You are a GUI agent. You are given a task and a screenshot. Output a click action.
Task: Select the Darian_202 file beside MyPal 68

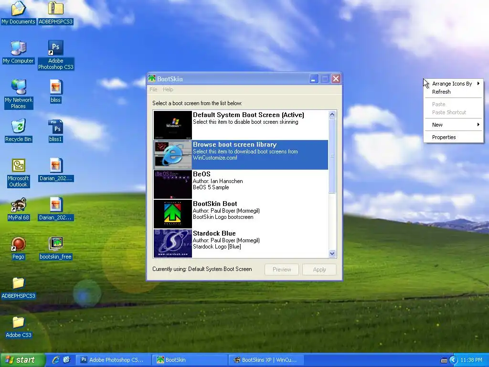coord(55,209)
